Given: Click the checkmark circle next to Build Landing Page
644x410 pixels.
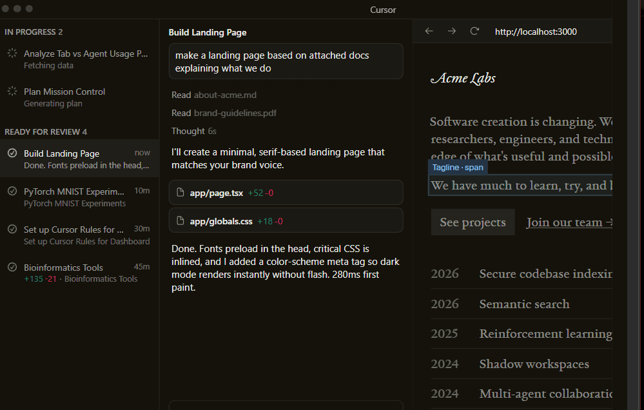Looking at the screenshot, I should coord(12,153).
